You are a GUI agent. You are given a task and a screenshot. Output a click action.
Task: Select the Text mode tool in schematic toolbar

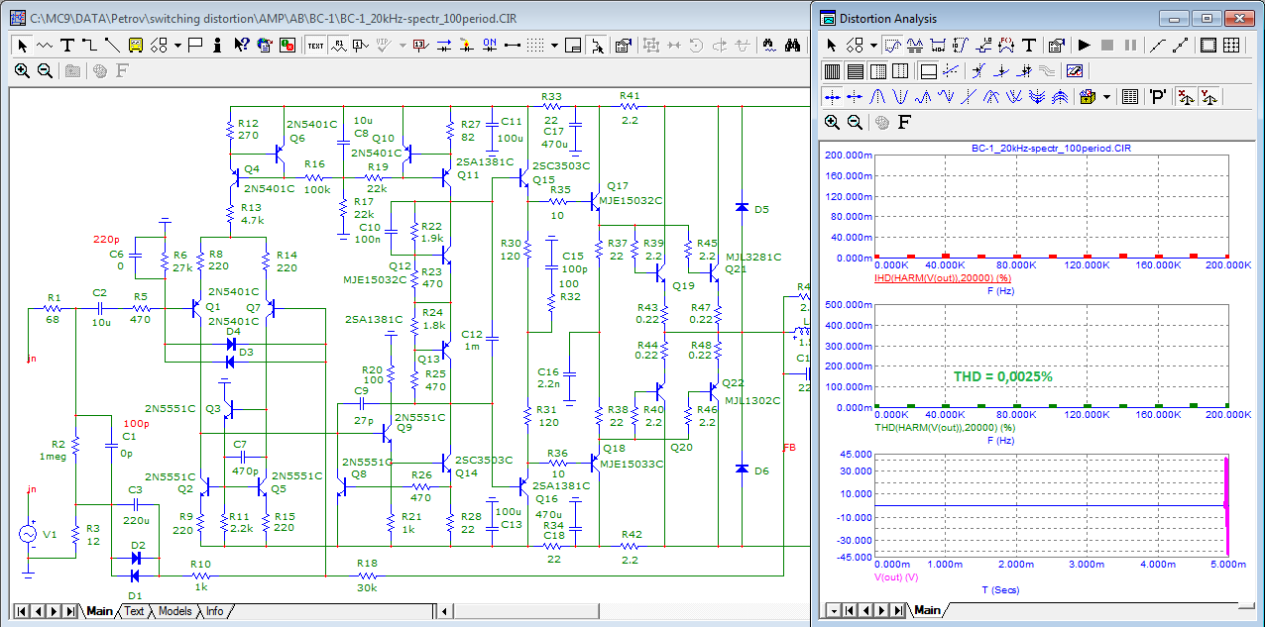[67, 45]
